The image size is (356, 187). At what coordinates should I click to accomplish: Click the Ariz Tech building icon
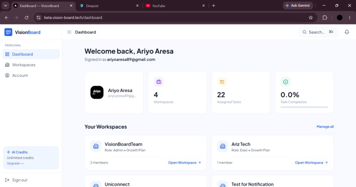[223, 146]
